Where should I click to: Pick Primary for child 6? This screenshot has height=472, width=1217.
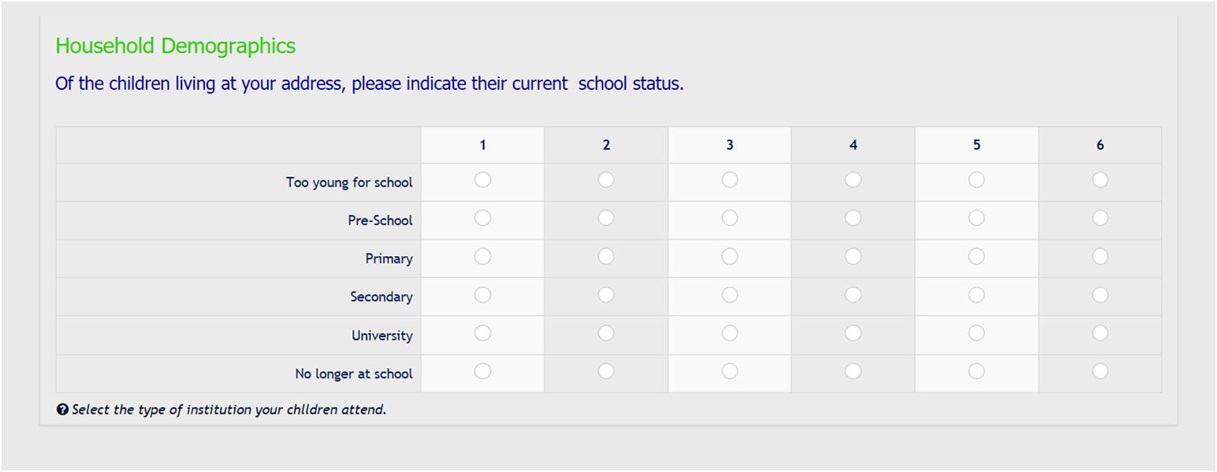coord(1100,256)
